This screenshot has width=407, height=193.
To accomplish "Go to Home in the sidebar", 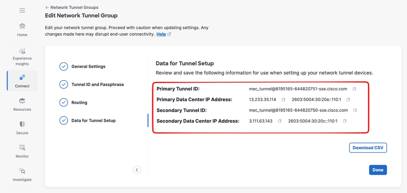I will pyautogui.click(x=22, y=29).
